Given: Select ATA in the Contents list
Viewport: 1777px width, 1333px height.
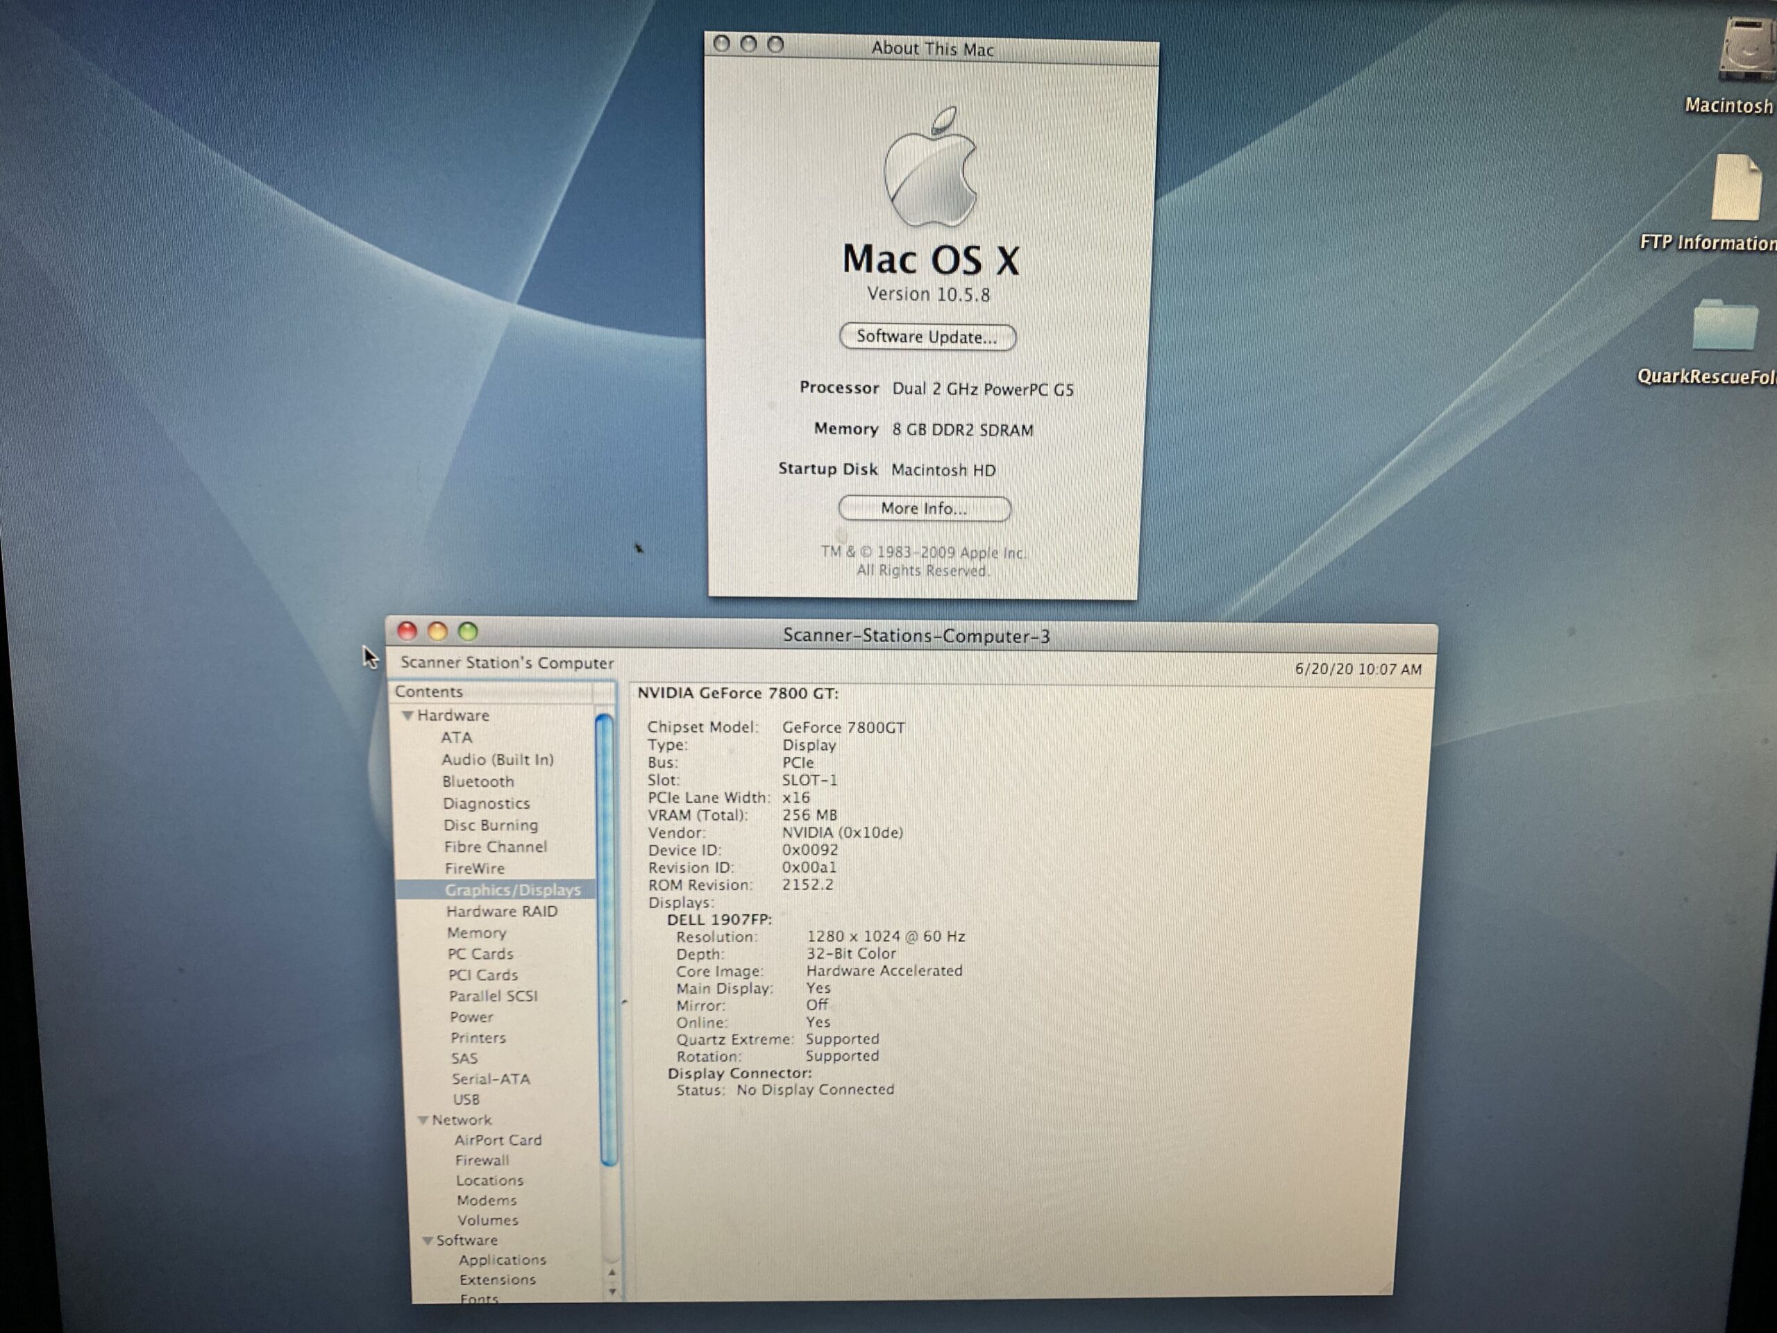Looking at the screenshot, I should [x=456, y=737].
